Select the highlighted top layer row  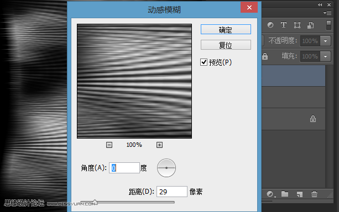tap(294, 76)
